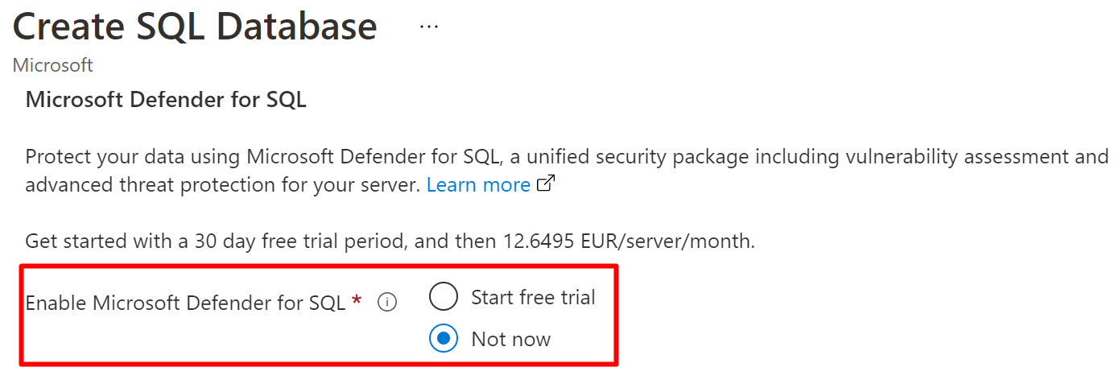Viewport: 1115px width, 388px height.
Task: Open the Learn more link
Action: (478, 185)
